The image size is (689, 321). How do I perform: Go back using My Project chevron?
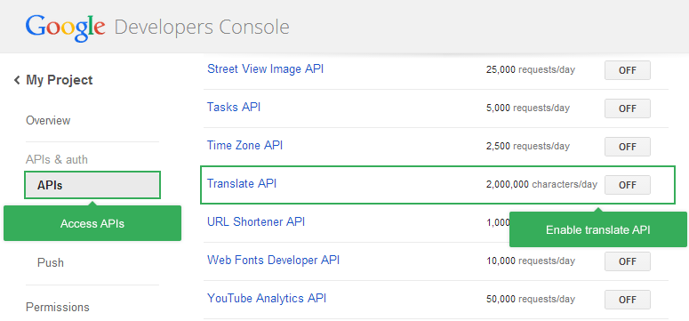[17, 80]
